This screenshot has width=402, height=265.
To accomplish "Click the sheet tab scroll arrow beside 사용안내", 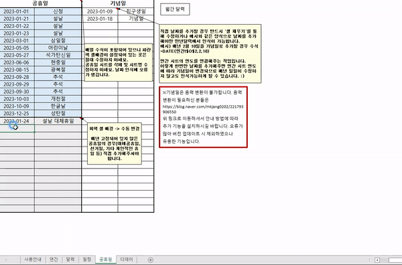I will 6,260.
